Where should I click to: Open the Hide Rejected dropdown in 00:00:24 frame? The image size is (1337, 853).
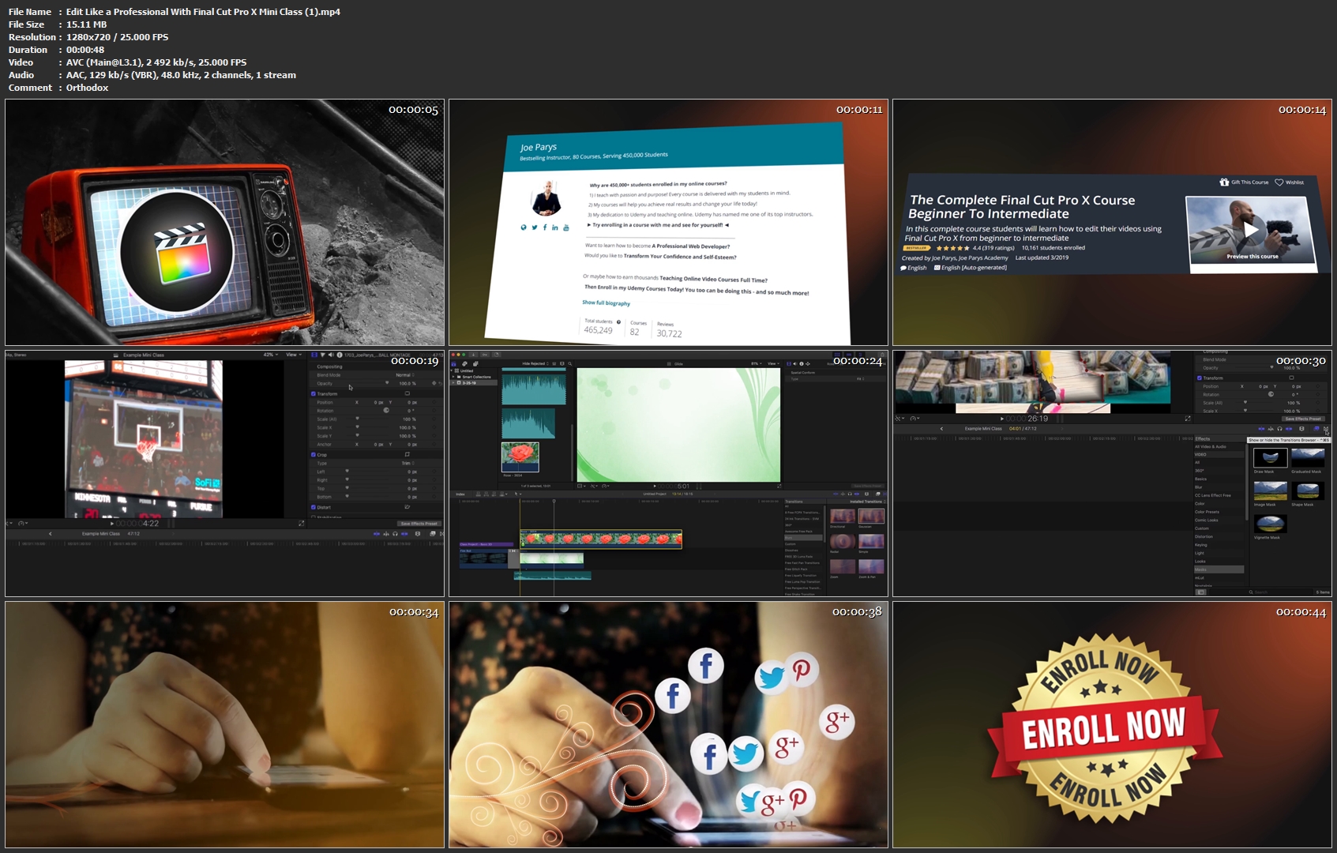click(535, 363)
